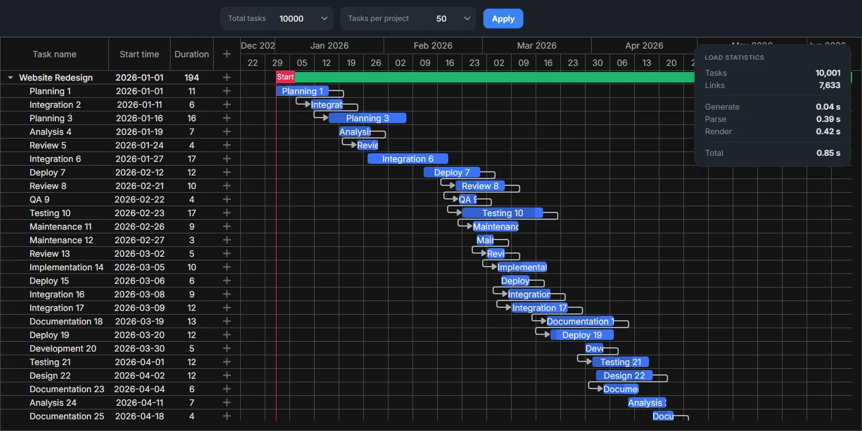Sort by the Start time column header
The width and height of the screenshot is (862, 431).
pos(139,54)
